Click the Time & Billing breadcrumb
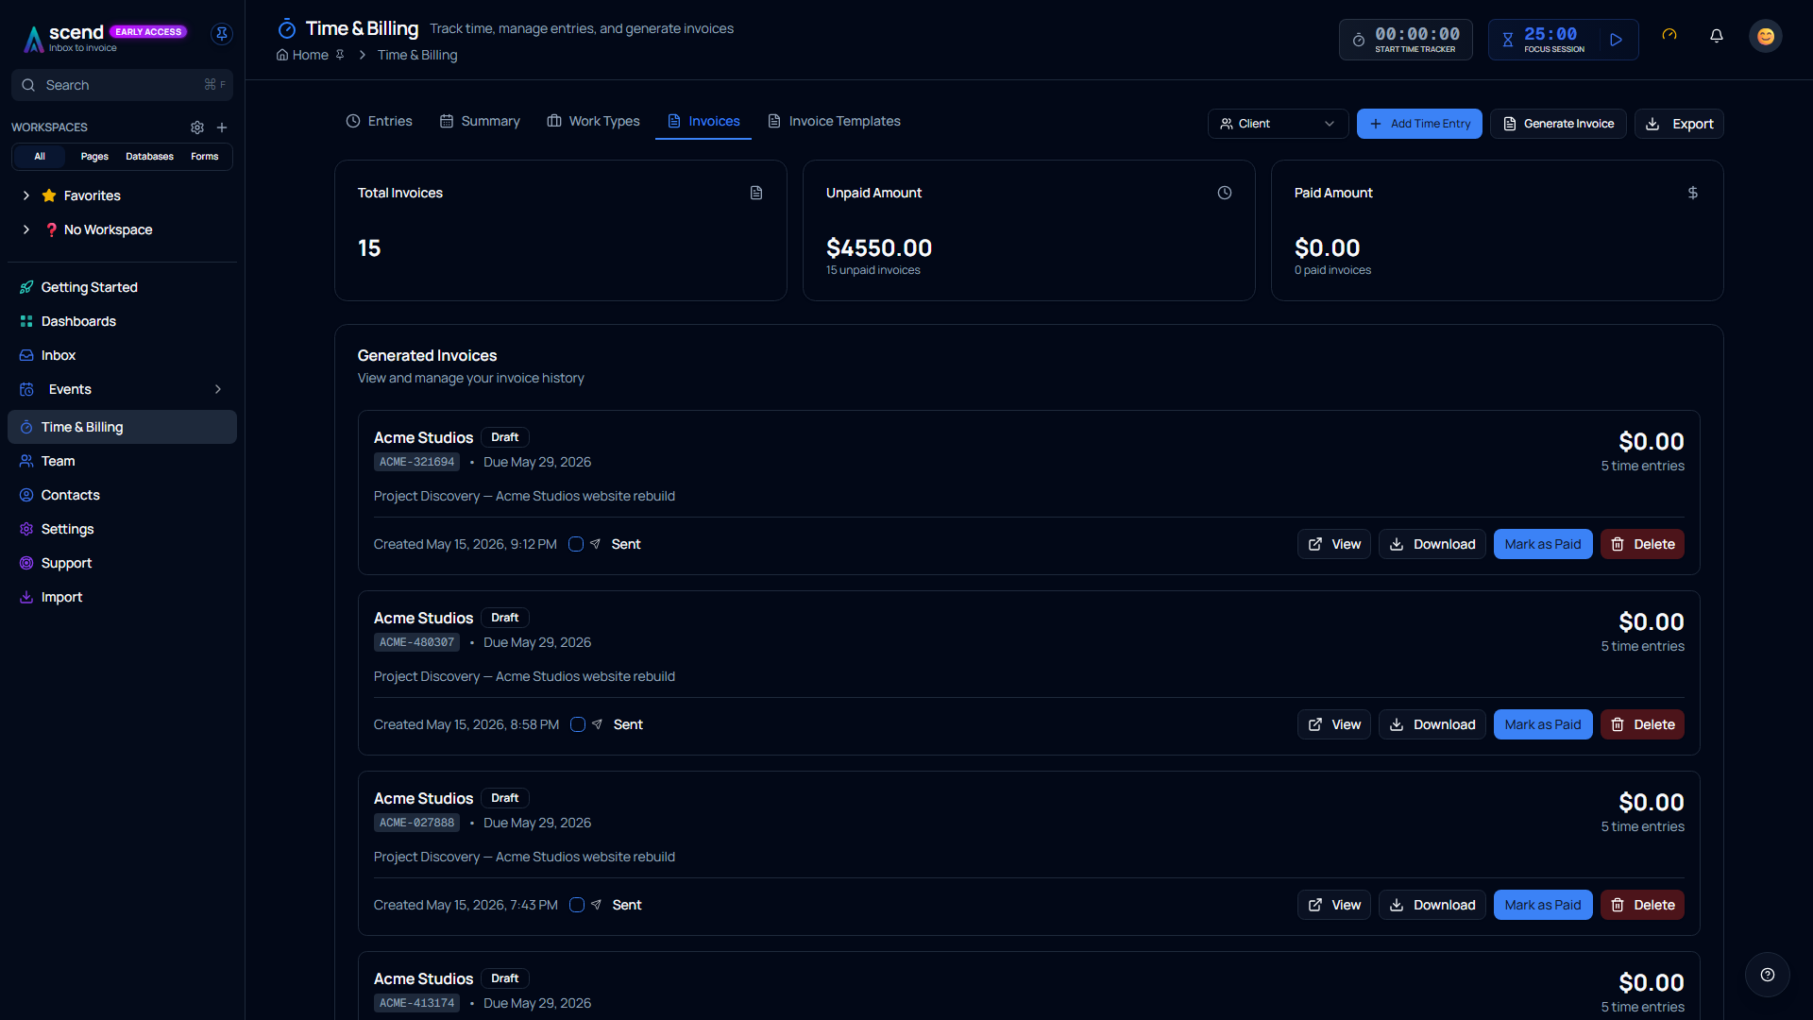 [x=417, y=55]
